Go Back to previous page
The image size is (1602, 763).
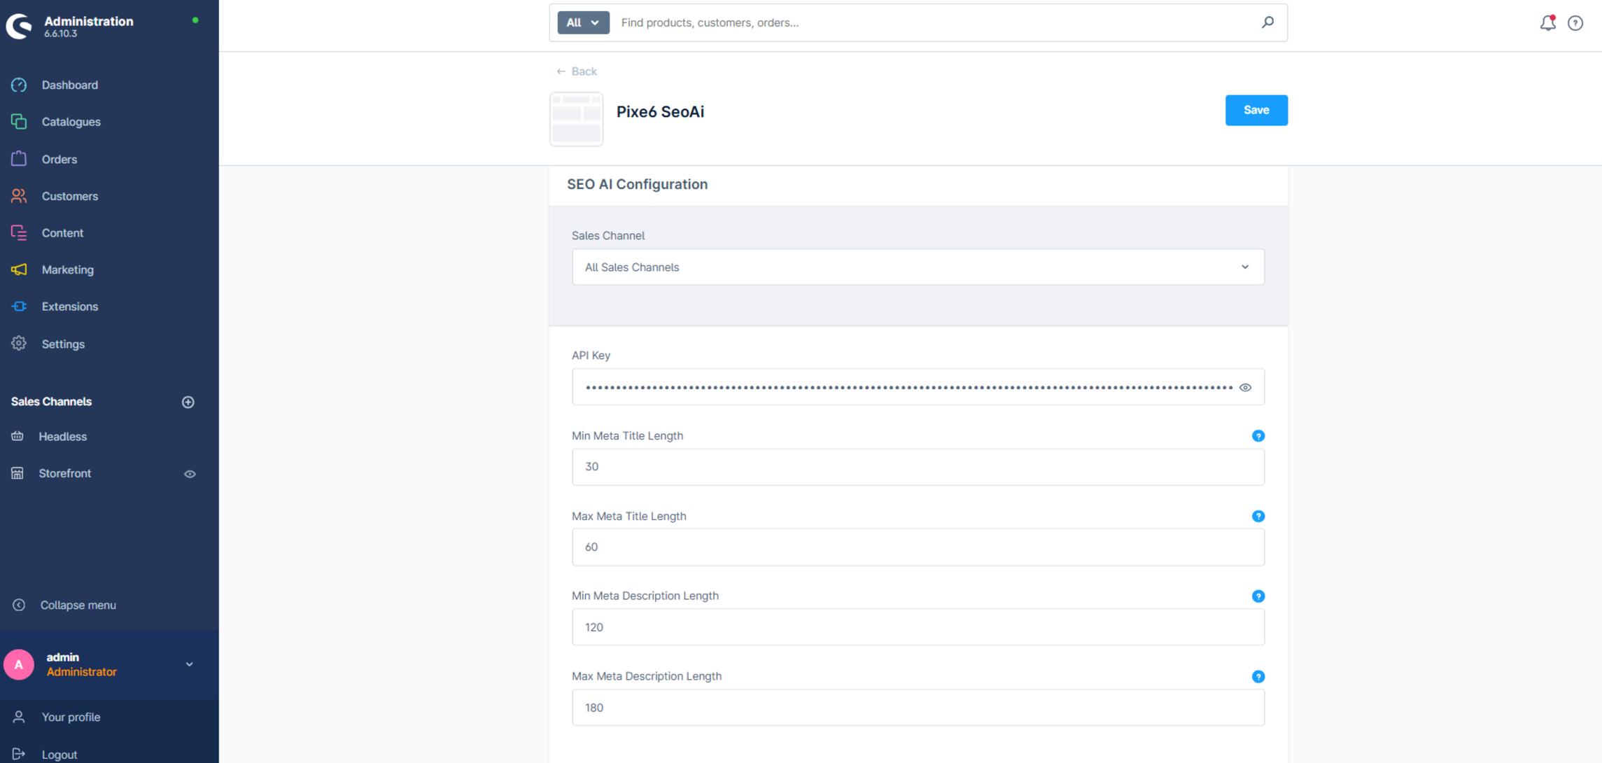[x=576, y=71]
